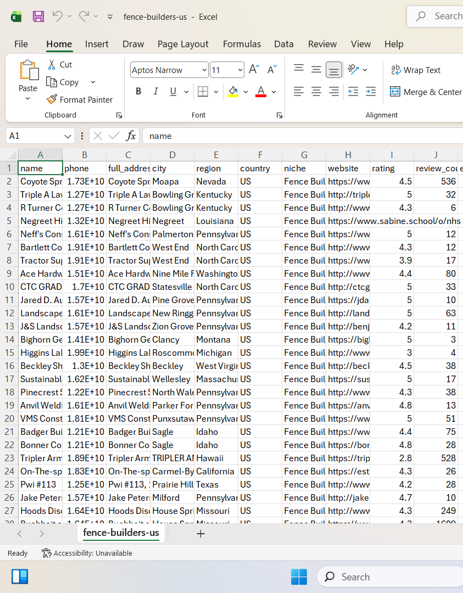Click the Insert Function fx icon
Viewport: 463px width, 593px height.
pyautogui.click(x=131, y=136)
